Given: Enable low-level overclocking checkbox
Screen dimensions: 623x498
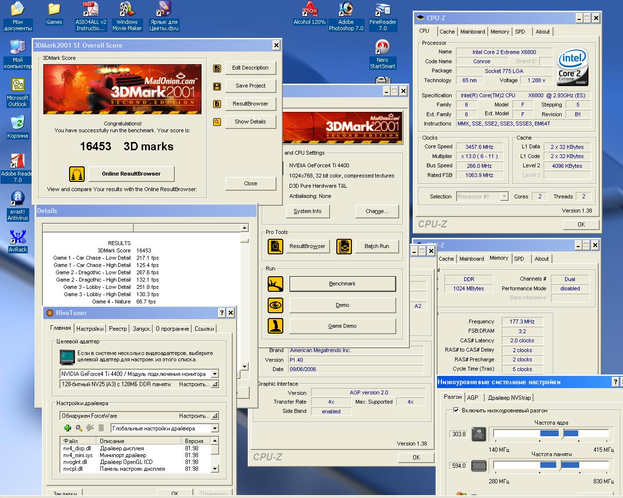Looking at the screenshot, I should coord(456,410).
